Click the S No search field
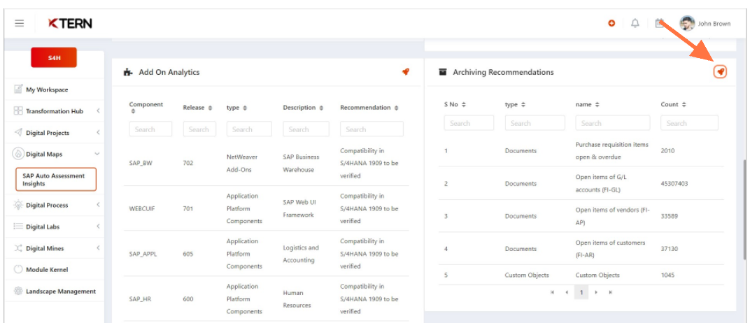This screenshot has height=323, width=750. [469, 123]
